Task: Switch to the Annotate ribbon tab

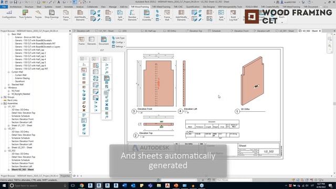Action: point(69,7)
